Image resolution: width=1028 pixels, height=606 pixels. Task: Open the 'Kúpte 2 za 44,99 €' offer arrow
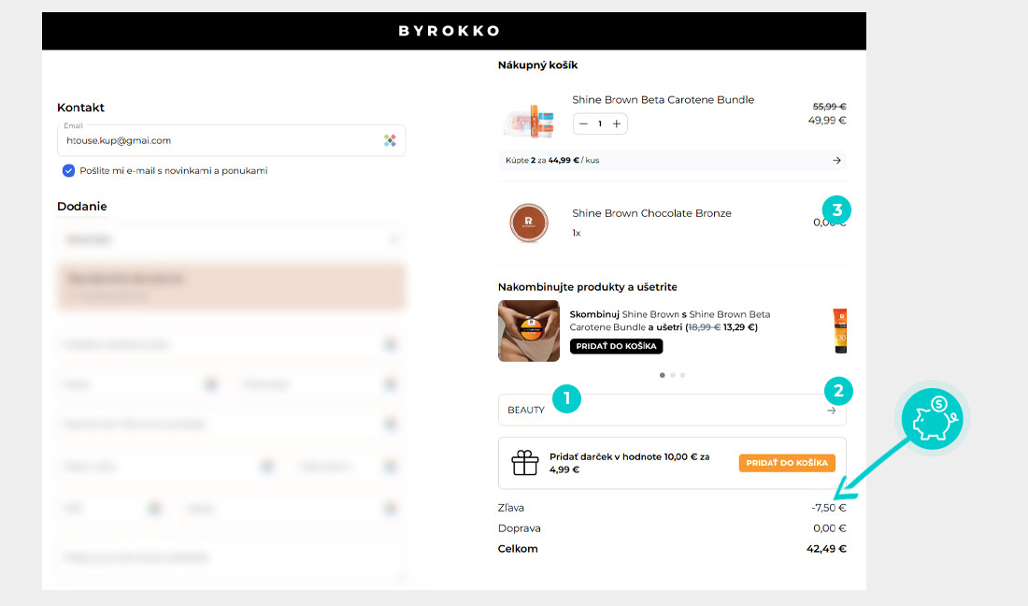pyautogui.click(x=836, y=160)
